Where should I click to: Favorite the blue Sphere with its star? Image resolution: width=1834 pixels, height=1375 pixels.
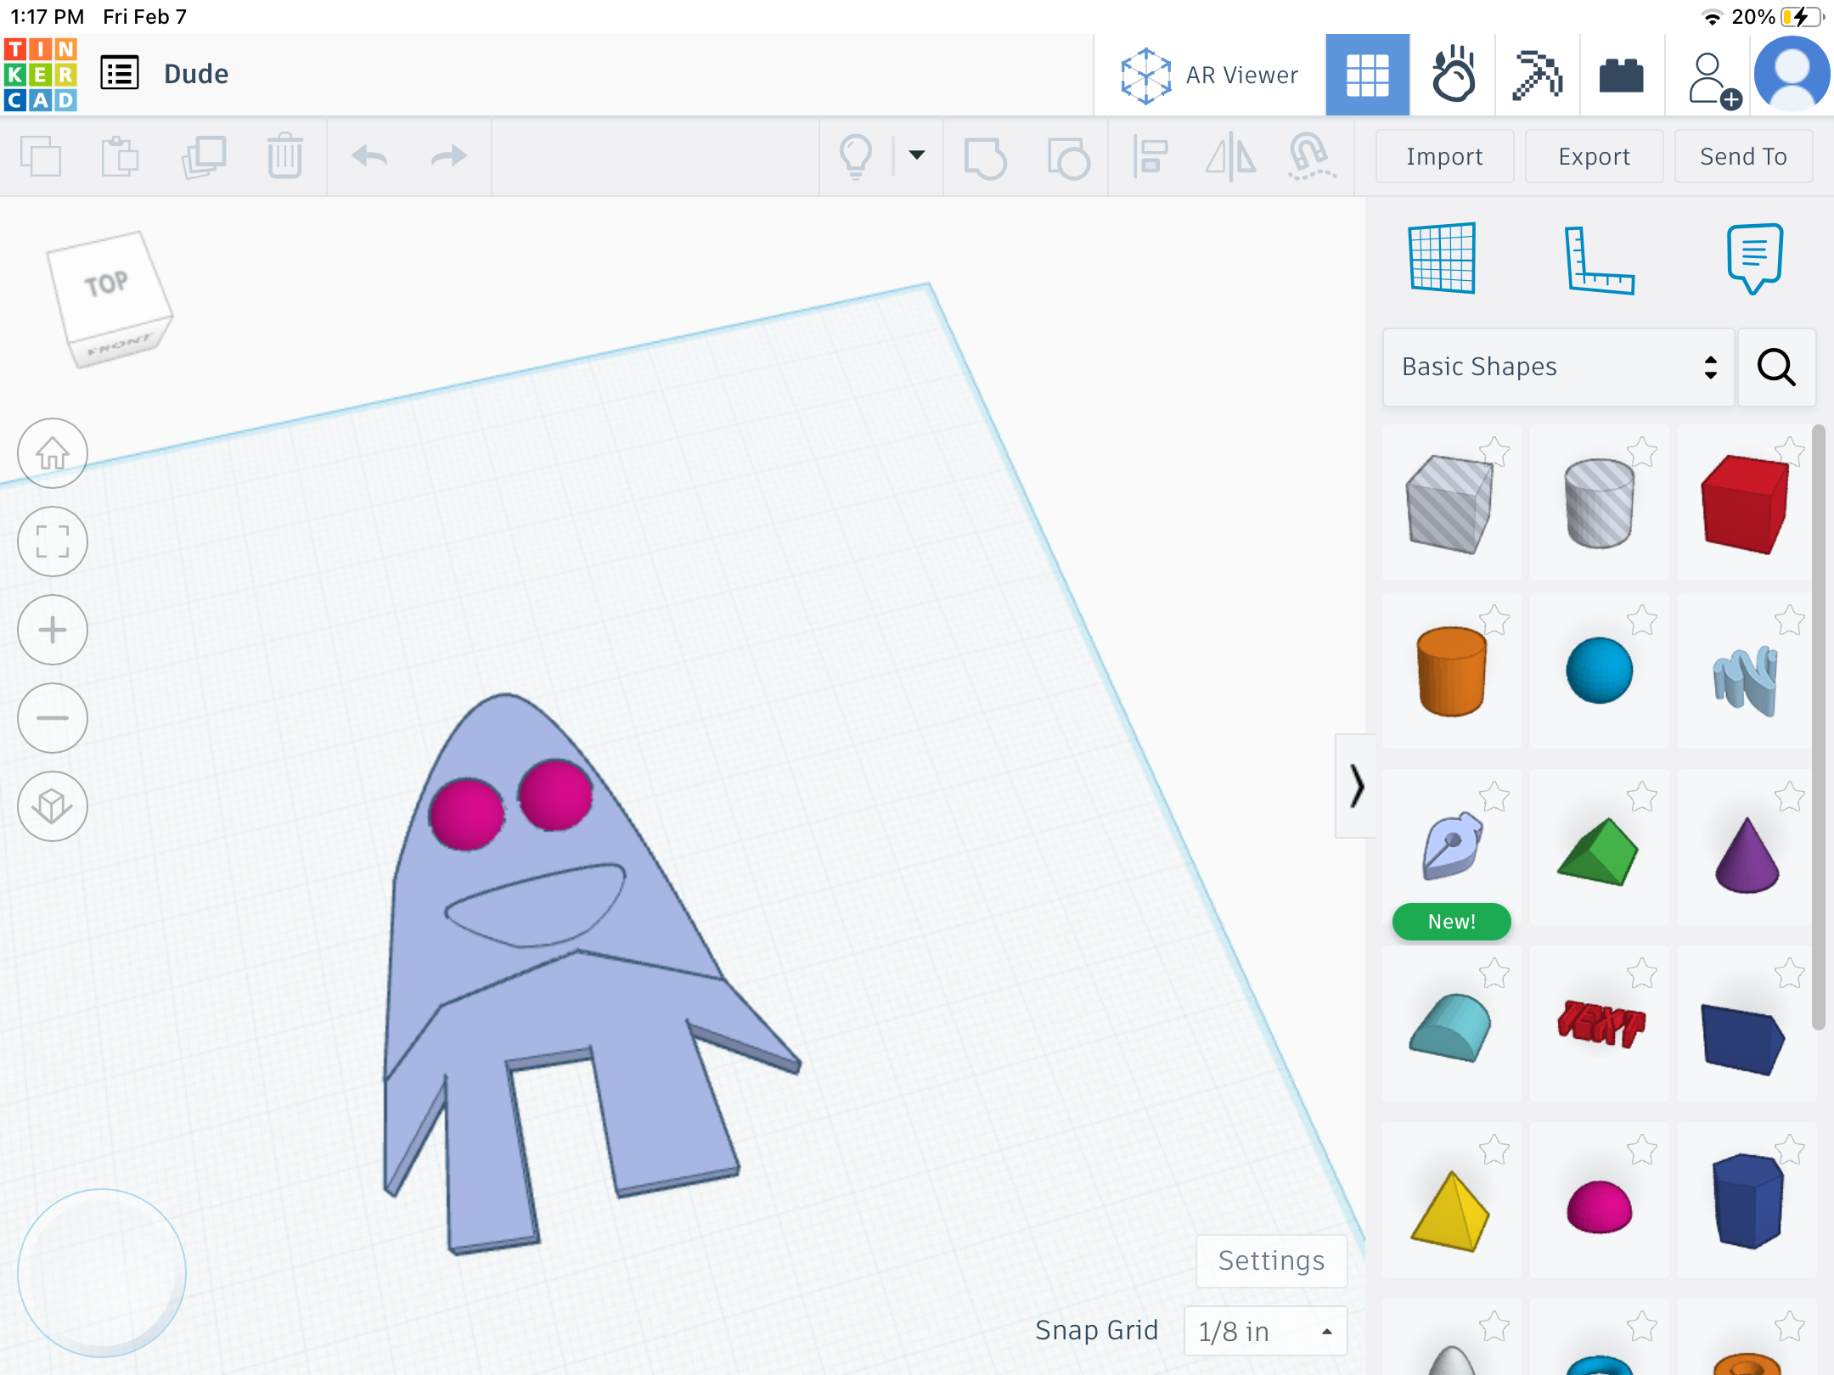coord(1642,620)
